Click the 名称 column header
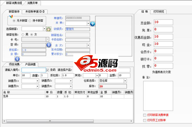Image resolution: width=192 pixels, height=127 pixels. click(x=24, y=92)
